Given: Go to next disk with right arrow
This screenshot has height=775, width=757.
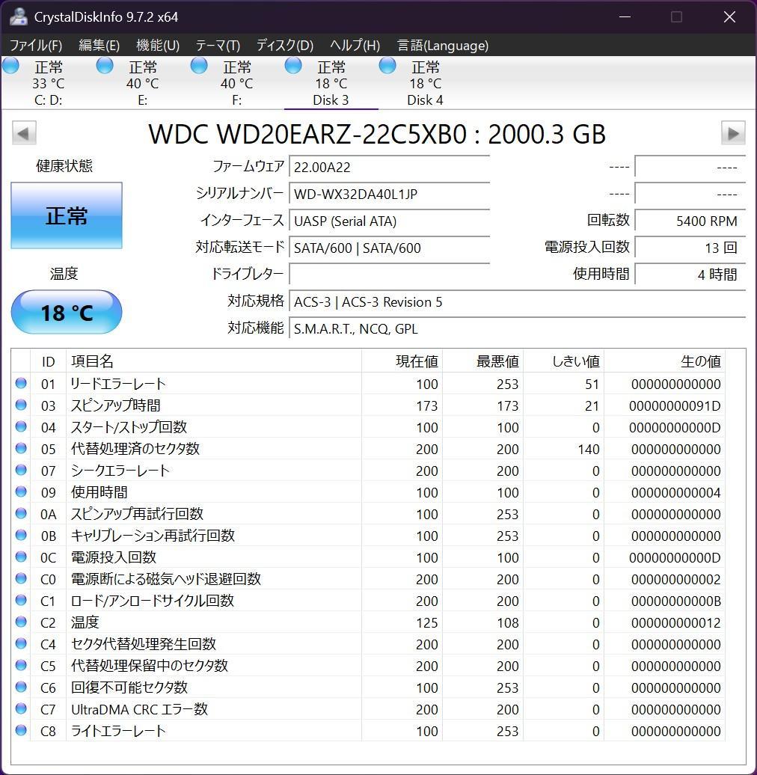Looking at the screenshot, I should 733,133.
